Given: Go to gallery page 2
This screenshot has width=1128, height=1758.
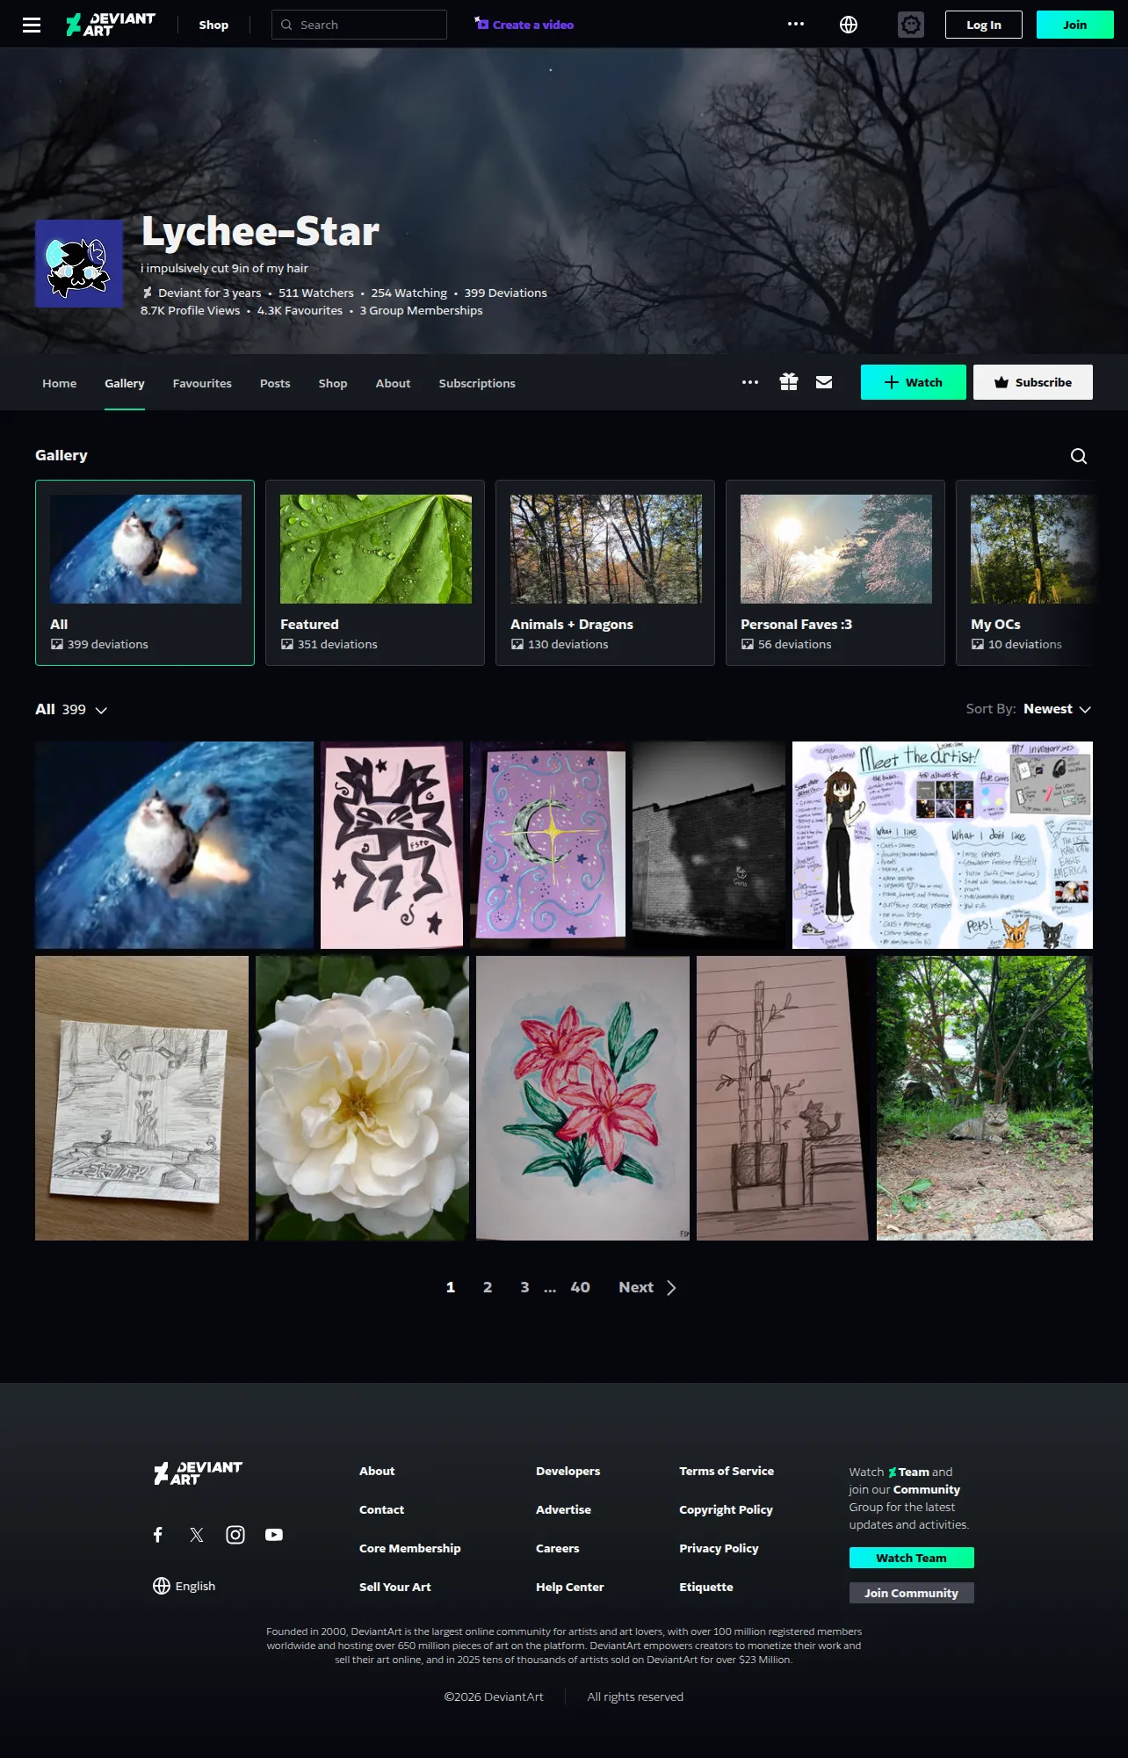Looking at the screenshot, I should click(x=488, y=1288).
